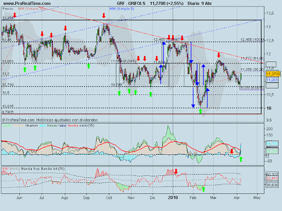Click the Oct label on the time axis
The height and width of the screenshot is (211, 282).
(109, 198)
